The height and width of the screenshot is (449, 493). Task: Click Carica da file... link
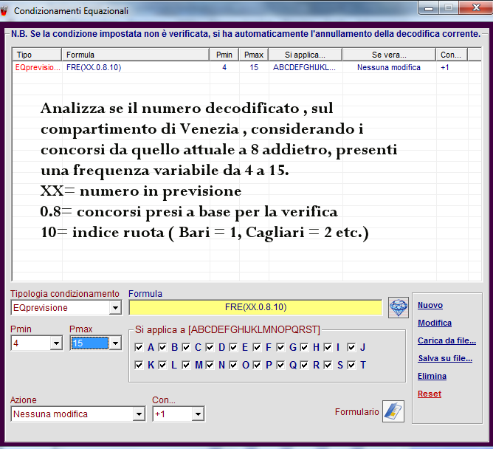(x=447, y=340)
